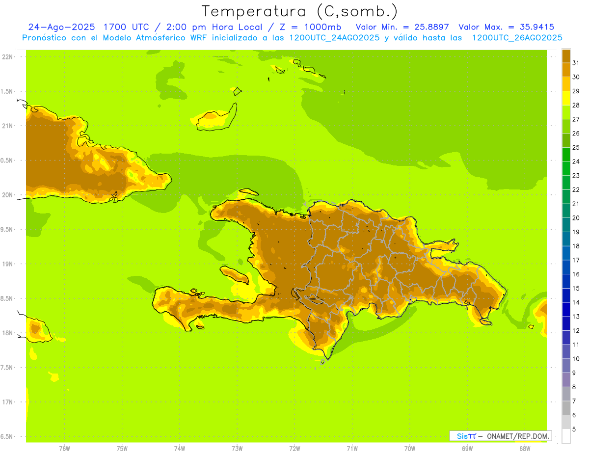
Task: Pick the lime colorbar segment between 27 and 28
Action: [x=566, y=112]
